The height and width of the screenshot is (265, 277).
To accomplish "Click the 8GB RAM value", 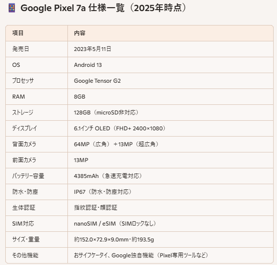I will pyautogui.click(x=79, y=97).
